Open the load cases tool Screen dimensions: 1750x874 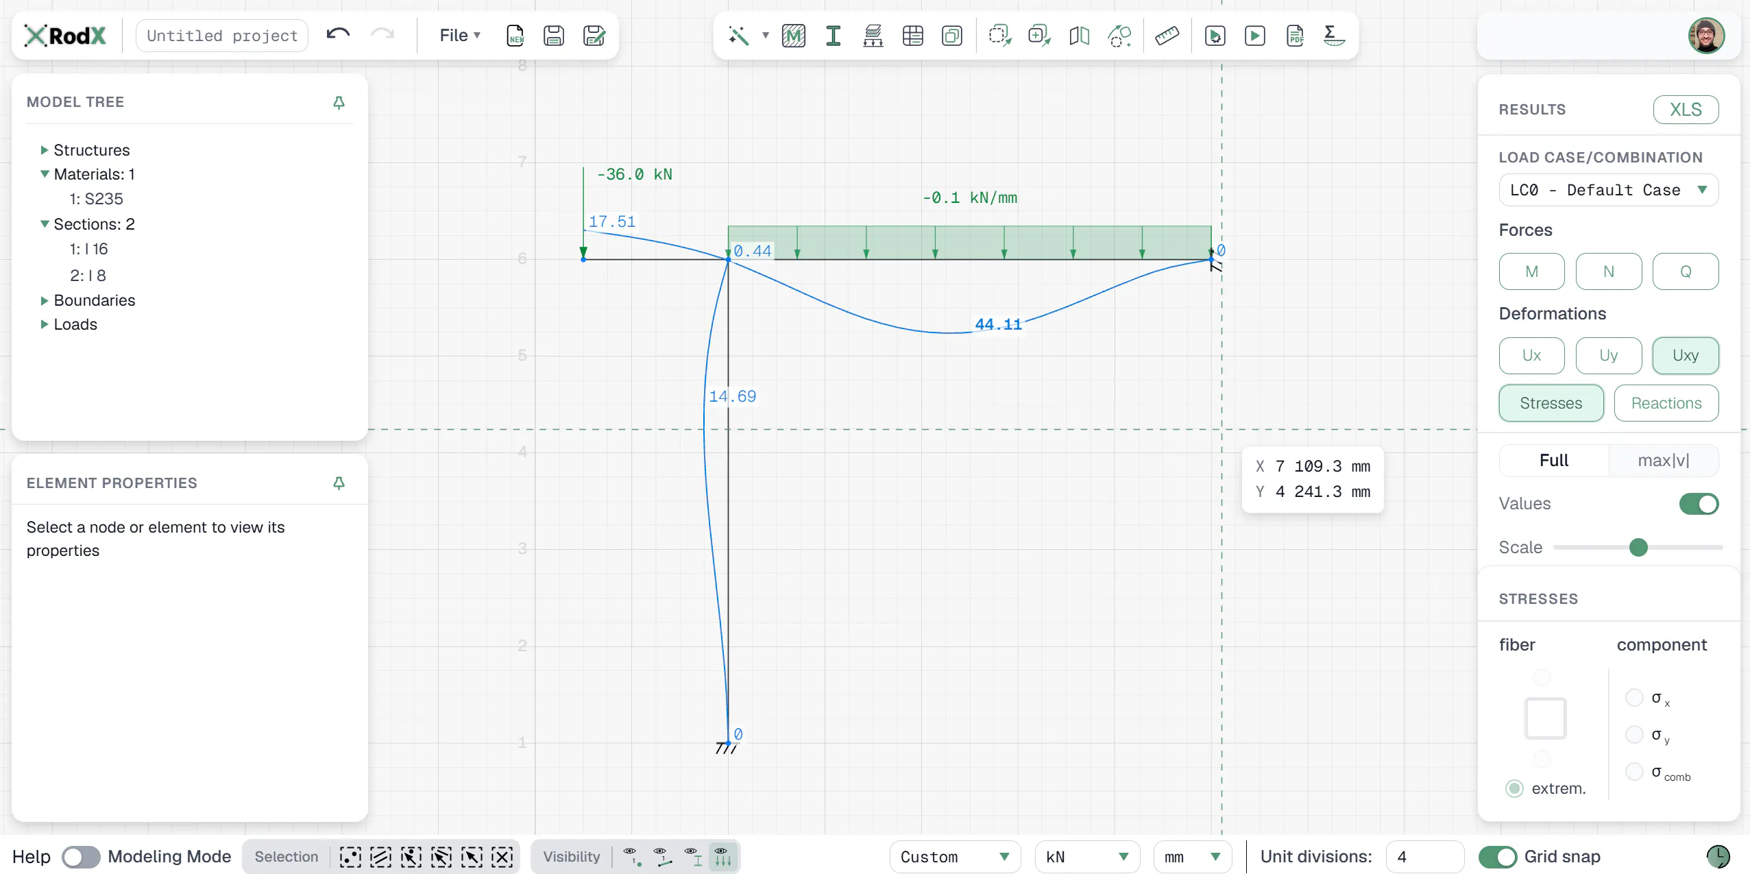tap(873, 36)
